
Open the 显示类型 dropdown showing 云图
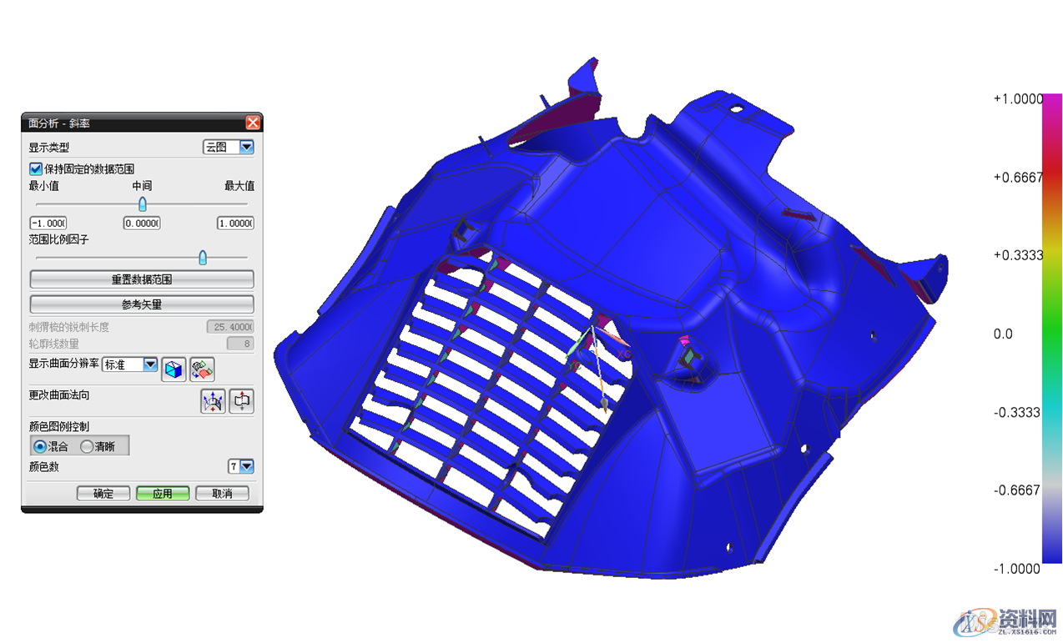pos(229,147)
